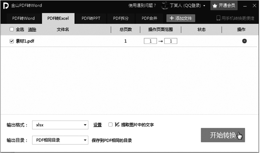The image size is (260, 153).
Task: Click the 添加文件 button
Action: click(181, 18)
